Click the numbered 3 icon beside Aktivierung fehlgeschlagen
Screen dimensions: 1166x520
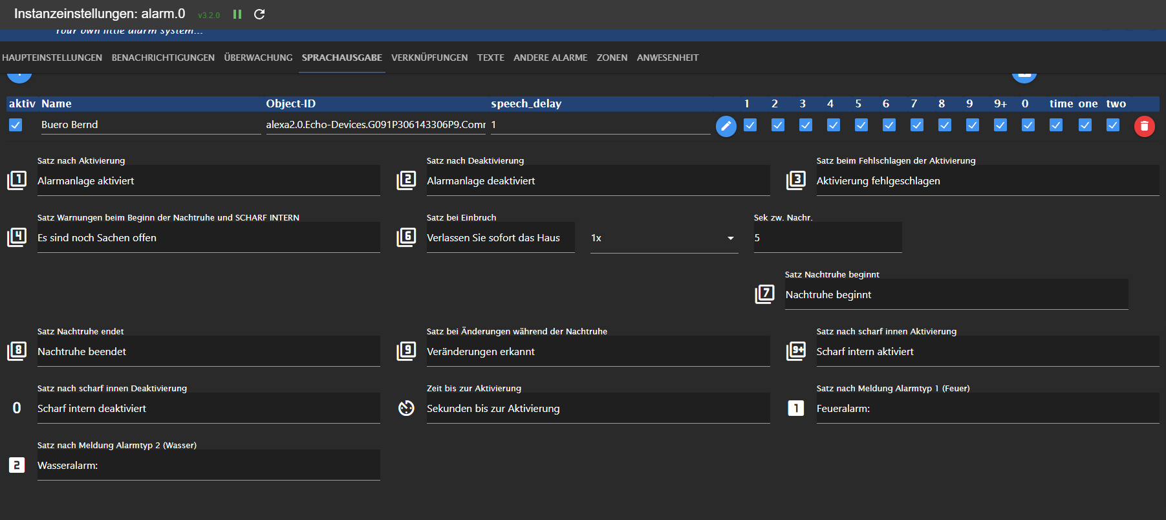[x=796, y=180]
